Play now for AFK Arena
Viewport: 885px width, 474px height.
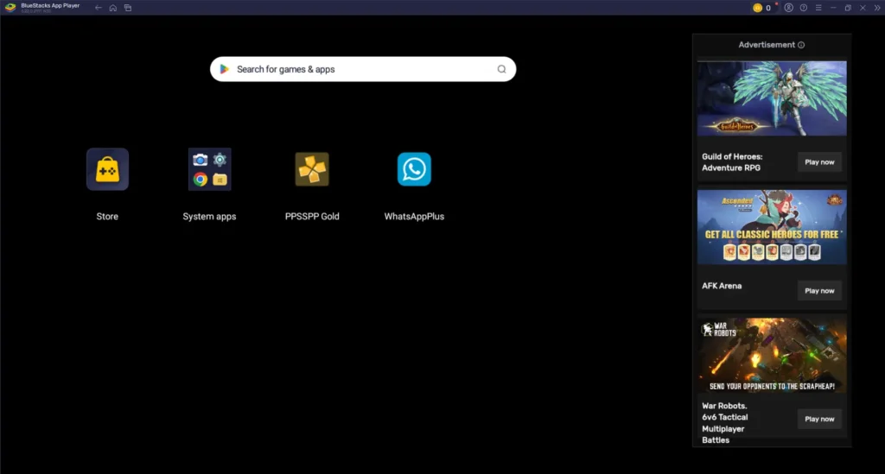(x=819, y=291)
